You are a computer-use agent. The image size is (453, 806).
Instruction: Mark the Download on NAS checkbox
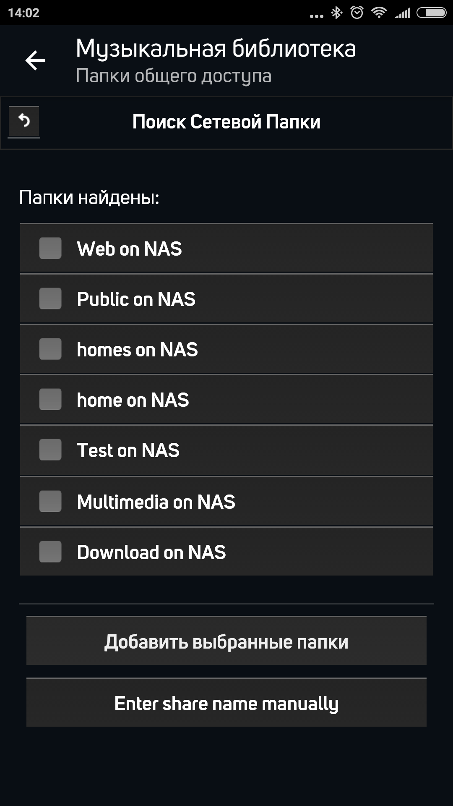[50, 552]
